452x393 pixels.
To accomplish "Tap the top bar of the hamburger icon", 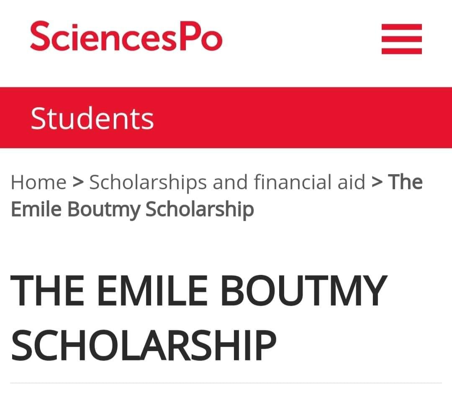I will coord(401,27).
